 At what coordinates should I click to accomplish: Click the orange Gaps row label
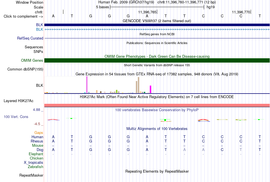[x=39, y=133]
